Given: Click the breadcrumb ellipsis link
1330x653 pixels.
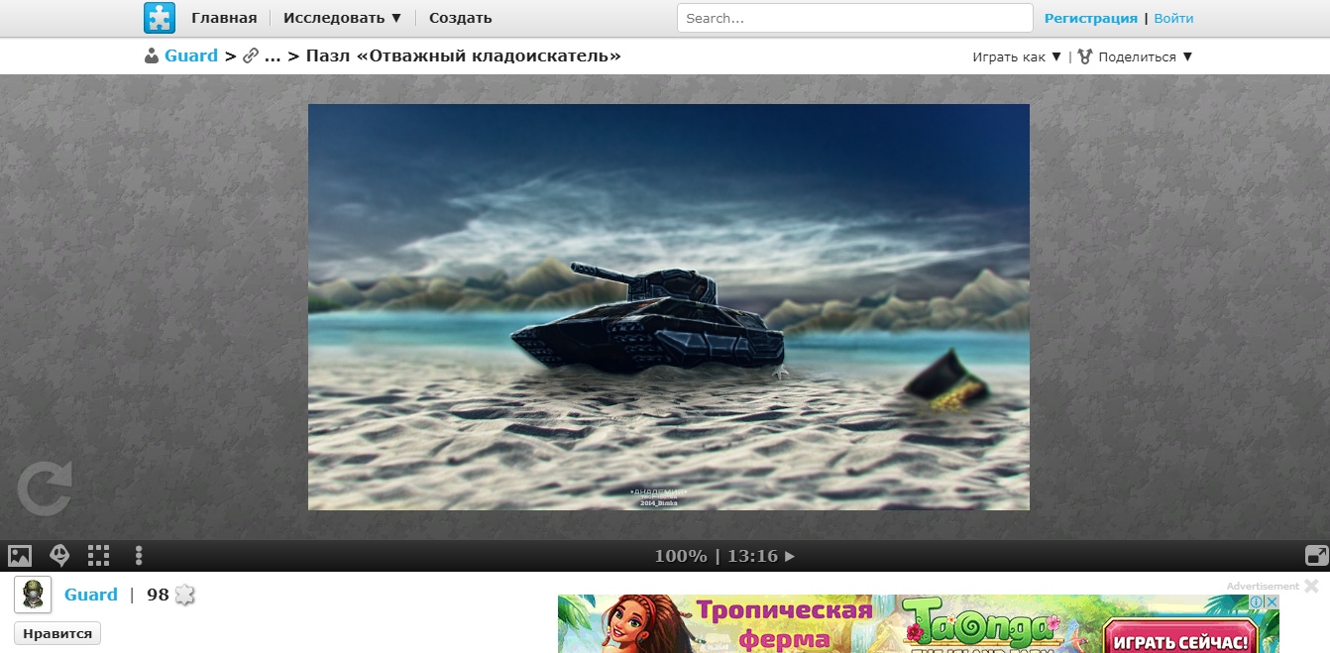Looking at the screenshot, I should pyautogui.click(x=273, y=56).
